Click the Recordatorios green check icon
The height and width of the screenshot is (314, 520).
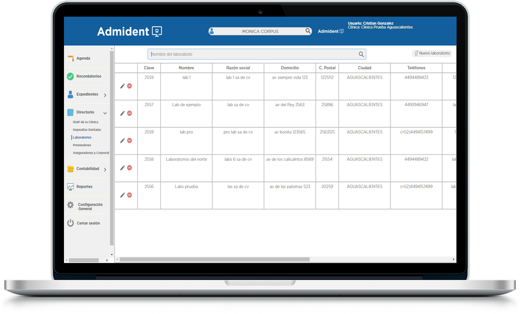click(70, 76)
